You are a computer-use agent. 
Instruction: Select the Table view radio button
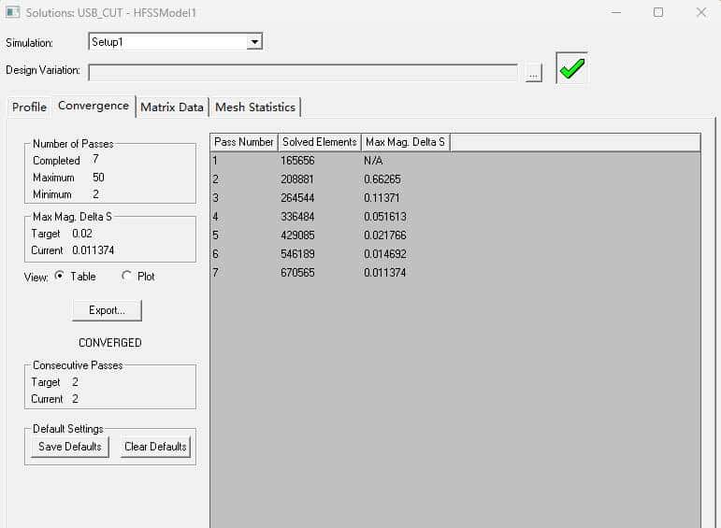[60, 276]
